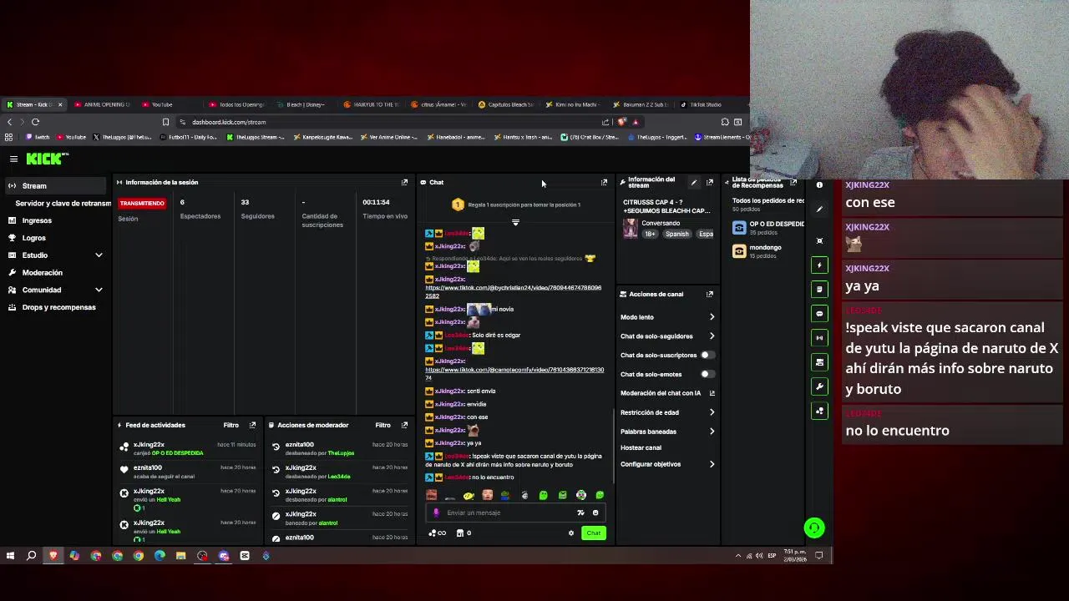Select OP O ED DESPEDIDA reward request
1069x601 pixels.
[x=768, y=227]
